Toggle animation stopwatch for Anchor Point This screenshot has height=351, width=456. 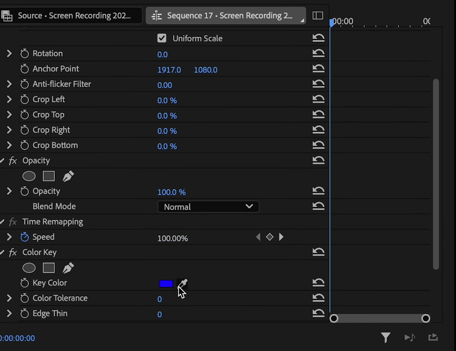pos(25,69)
